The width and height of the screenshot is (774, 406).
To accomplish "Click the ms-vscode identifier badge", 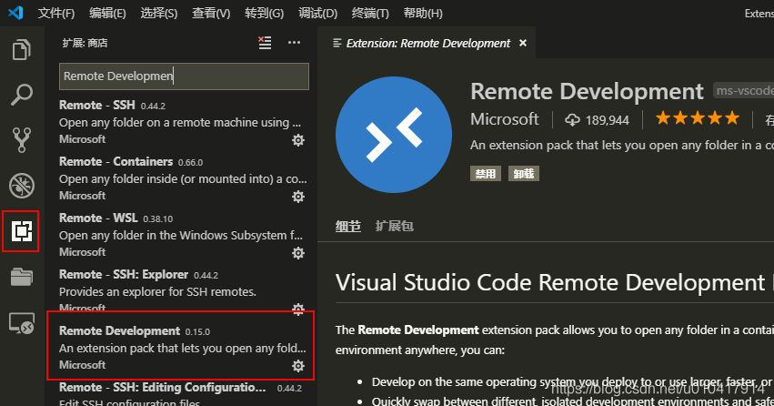I will (743, 91).
